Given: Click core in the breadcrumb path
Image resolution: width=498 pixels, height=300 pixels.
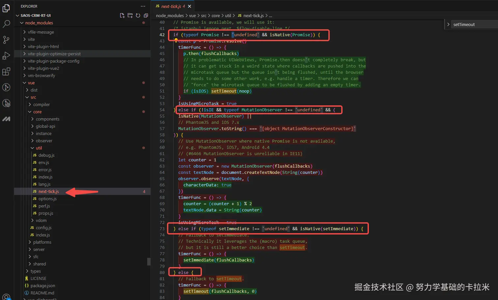Looking at the screenshot, I should click(x=216, y=15).
